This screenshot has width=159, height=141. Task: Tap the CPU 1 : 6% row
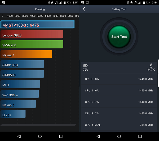tap(119, 90)
